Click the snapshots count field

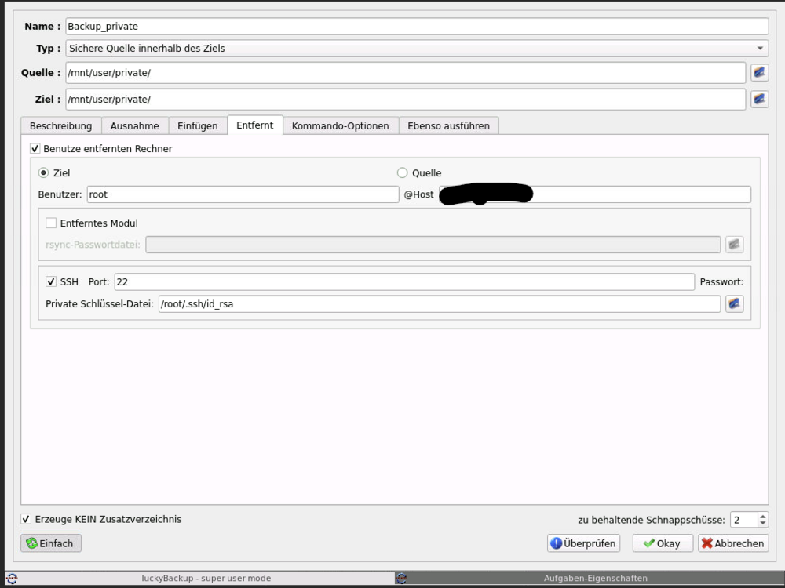click(744, 520)
